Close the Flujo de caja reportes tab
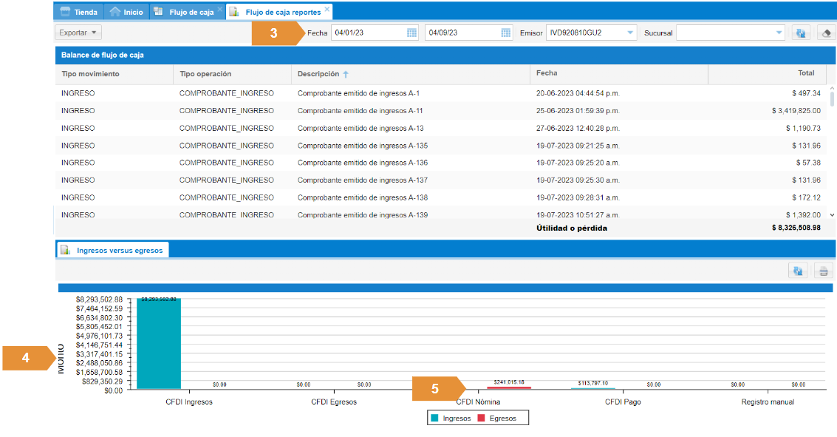The height and width of the screenshot is (437, 837). click(327, 10)
